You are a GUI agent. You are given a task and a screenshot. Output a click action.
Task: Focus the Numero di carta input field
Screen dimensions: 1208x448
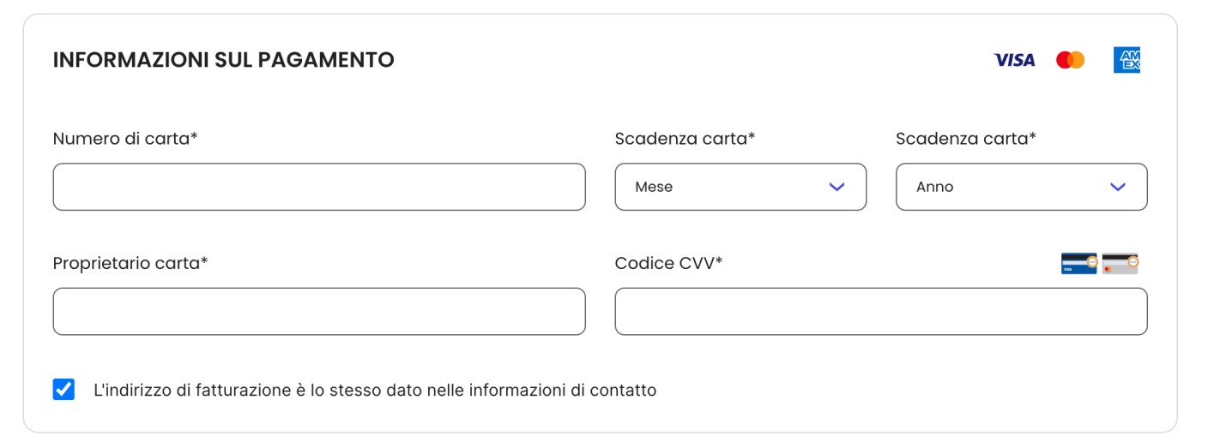click(x=319, y=187)
